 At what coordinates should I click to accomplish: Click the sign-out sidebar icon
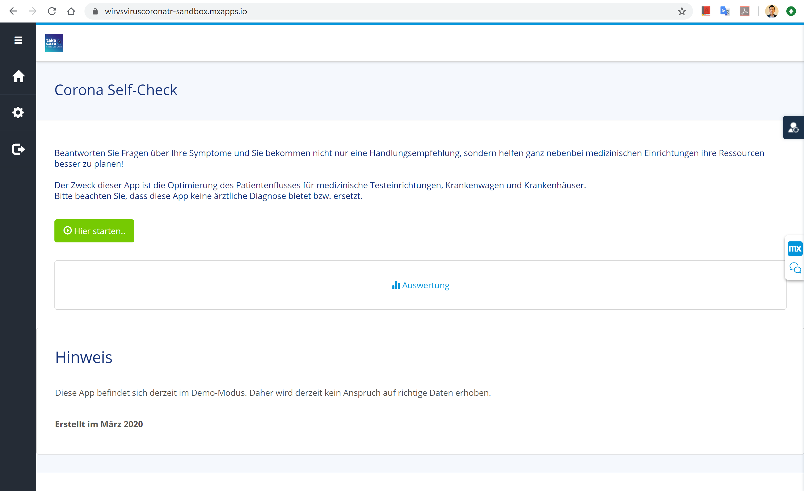click(x=18, y=149)
